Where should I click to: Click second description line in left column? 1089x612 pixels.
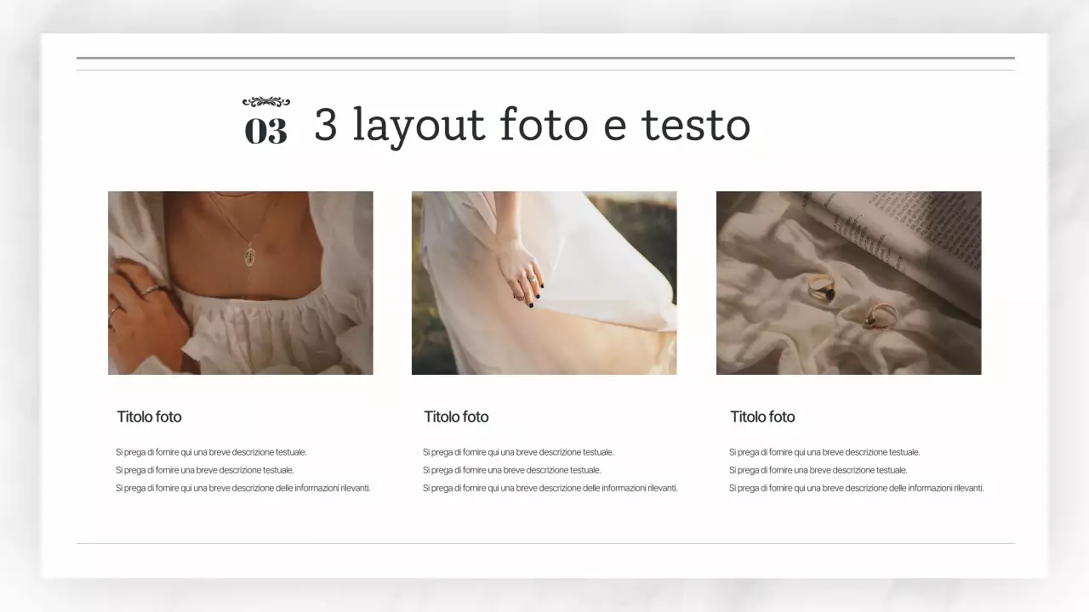(204, 470)
